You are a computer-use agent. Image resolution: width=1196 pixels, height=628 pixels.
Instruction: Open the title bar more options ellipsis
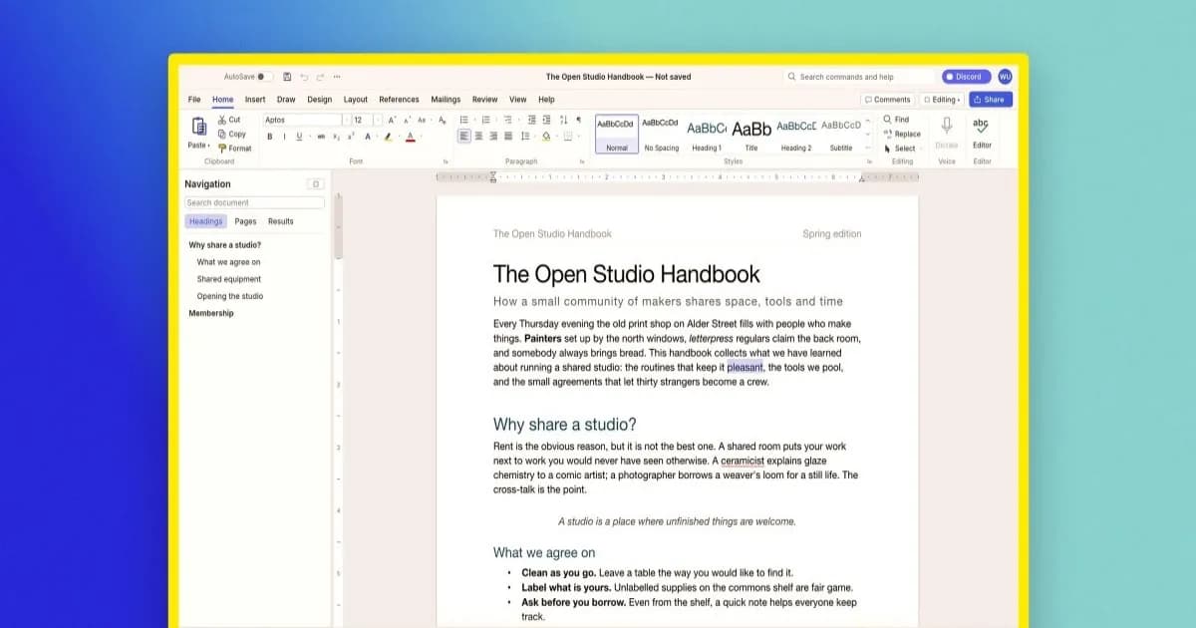pos(337,77)
